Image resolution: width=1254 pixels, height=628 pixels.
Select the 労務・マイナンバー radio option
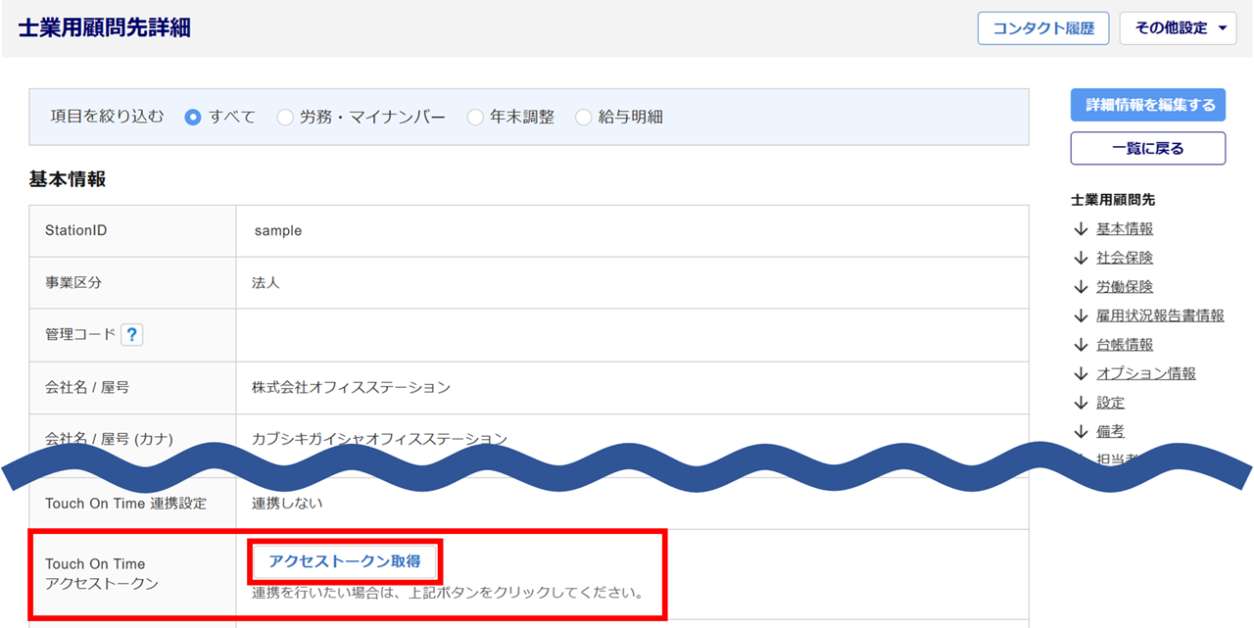click(285, 118)
